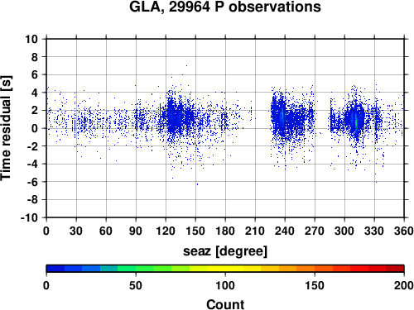This screenshot has width=414, height=310.
Task: Click the "Time residual [s]" y-axis label
Action: pyautogui.click(x=6, y=128)
